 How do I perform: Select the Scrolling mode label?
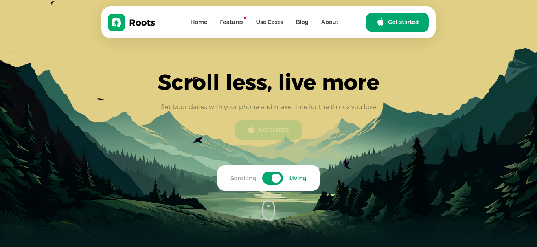coord(243,178)
